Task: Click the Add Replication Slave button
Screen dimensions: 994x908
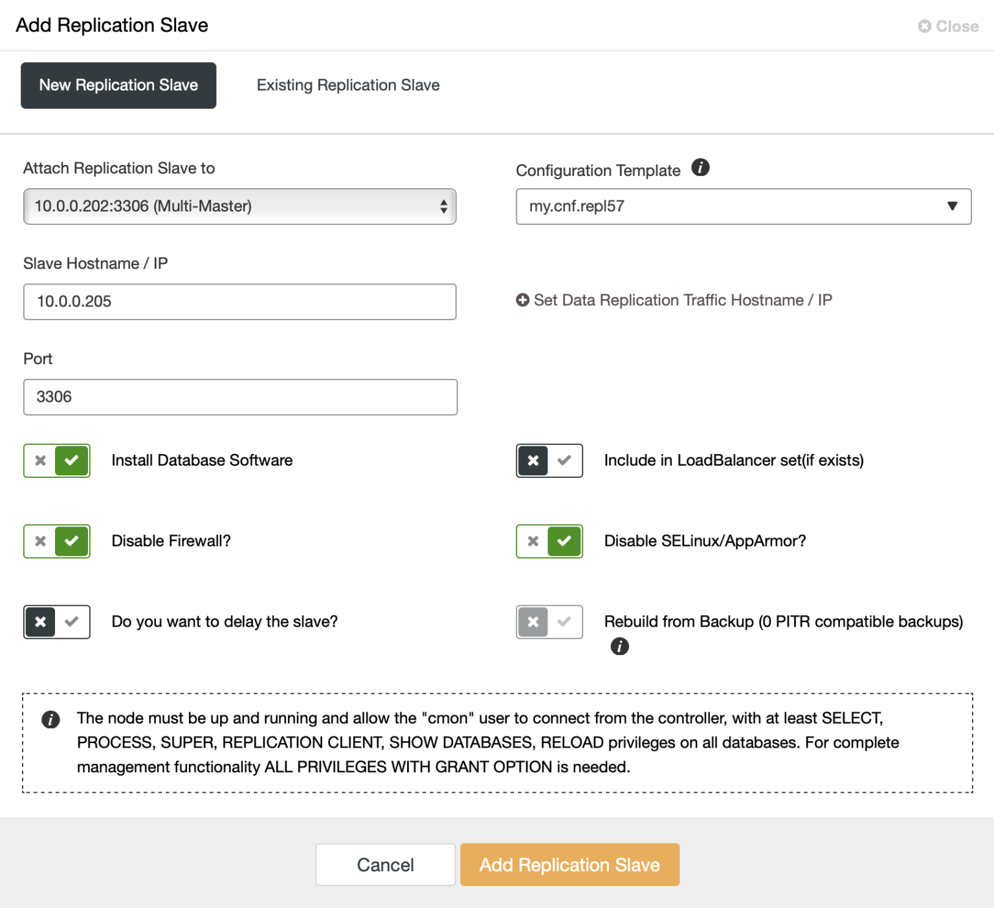Action: tap(569, 865)
